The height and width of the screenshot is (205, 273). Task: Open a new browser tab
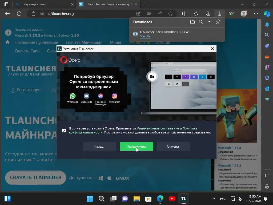pos(145,4)
